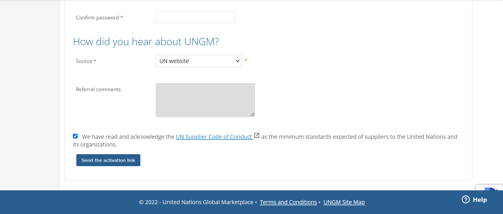503x214 pixels.
Task: Click the reCAPTCHA badge at bottom right
Action: pyautogui.click(x=489, y=188)
